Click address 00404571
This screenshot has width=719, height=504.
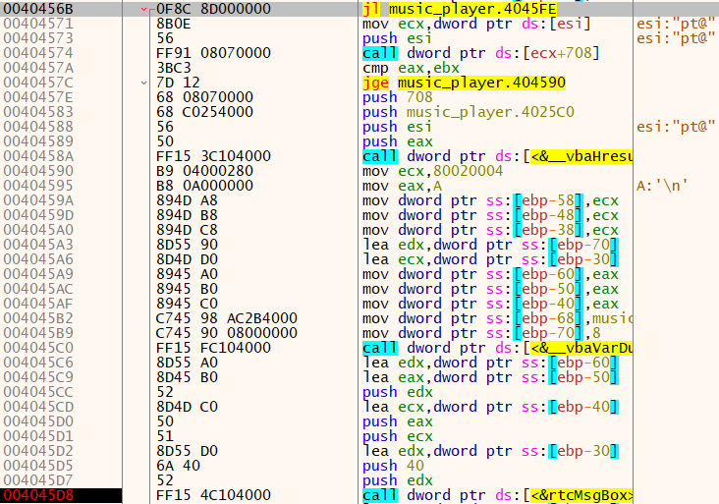[38, 24]
